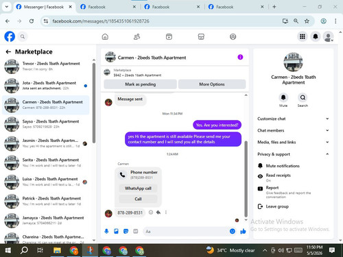This screenshot has height=257, width=343.
Task: Send a thumbs-up like
Action: tap(243, 232)
